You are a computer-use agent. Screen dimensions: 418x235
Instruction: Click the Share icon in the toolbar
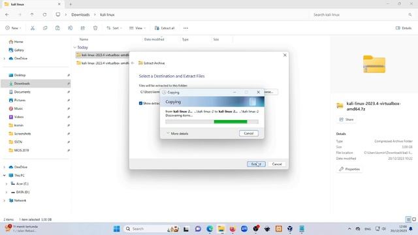coord(83,28)
